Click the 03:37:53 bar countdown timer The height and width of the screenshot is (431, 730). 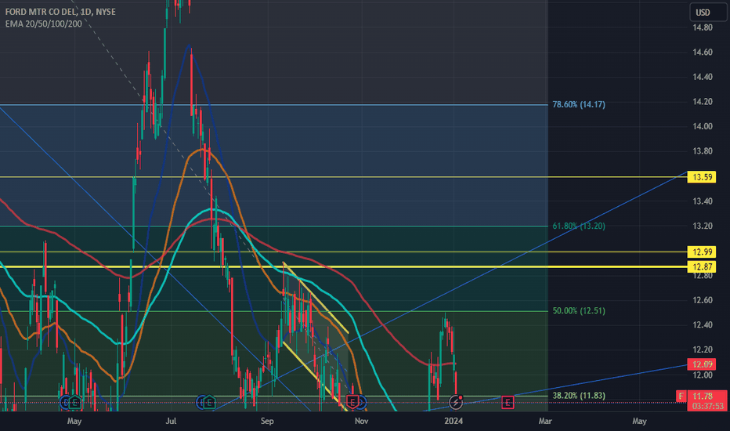click(707, 406)
